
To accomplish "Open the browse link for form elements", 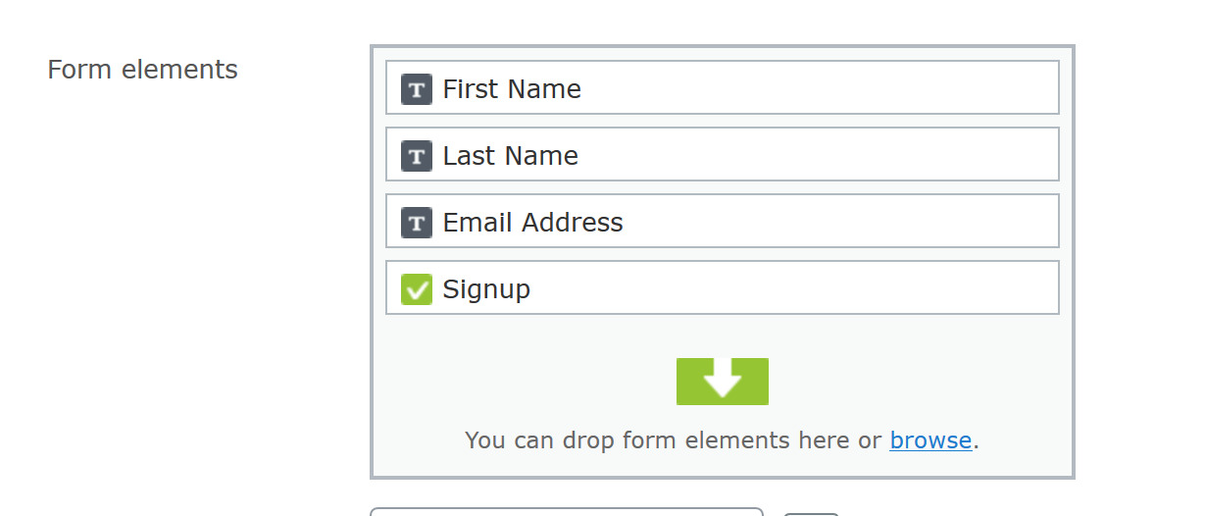I will (930, 440).
